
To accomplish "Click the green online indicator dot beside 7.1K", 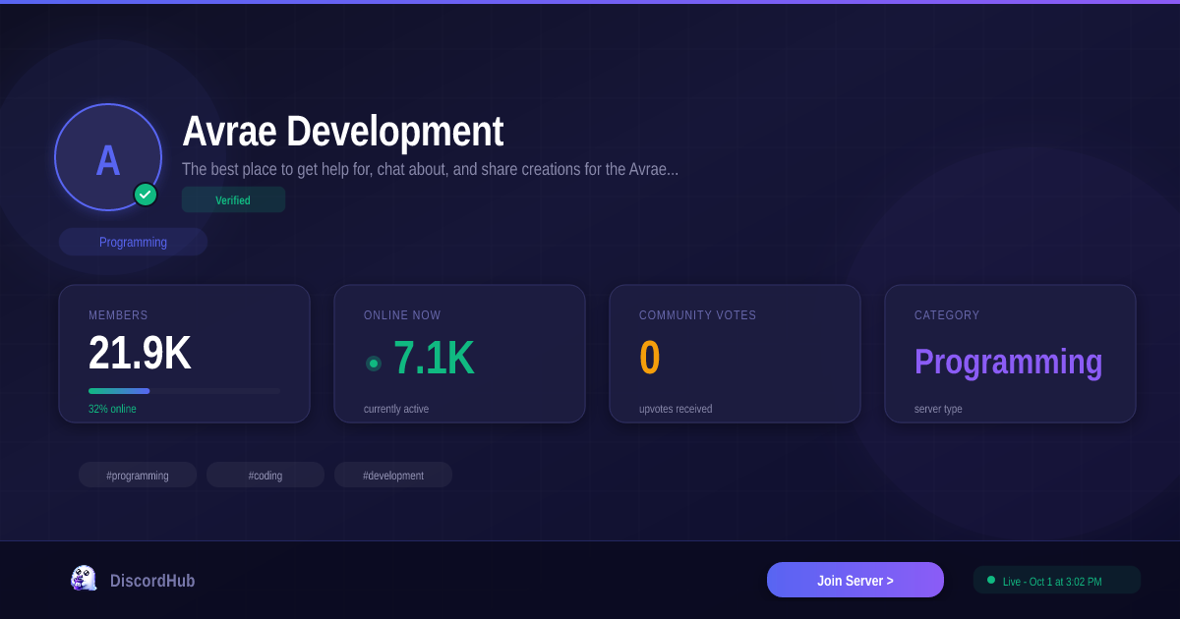I will click(374, 364).
